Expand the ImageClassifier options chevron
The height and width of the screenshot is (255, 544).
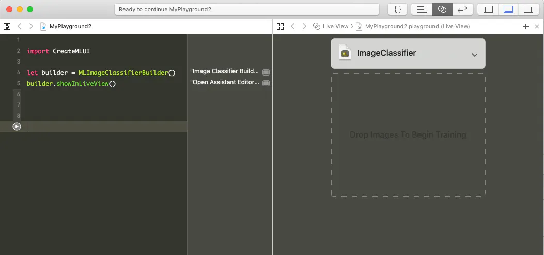click(x=475, y=55)
